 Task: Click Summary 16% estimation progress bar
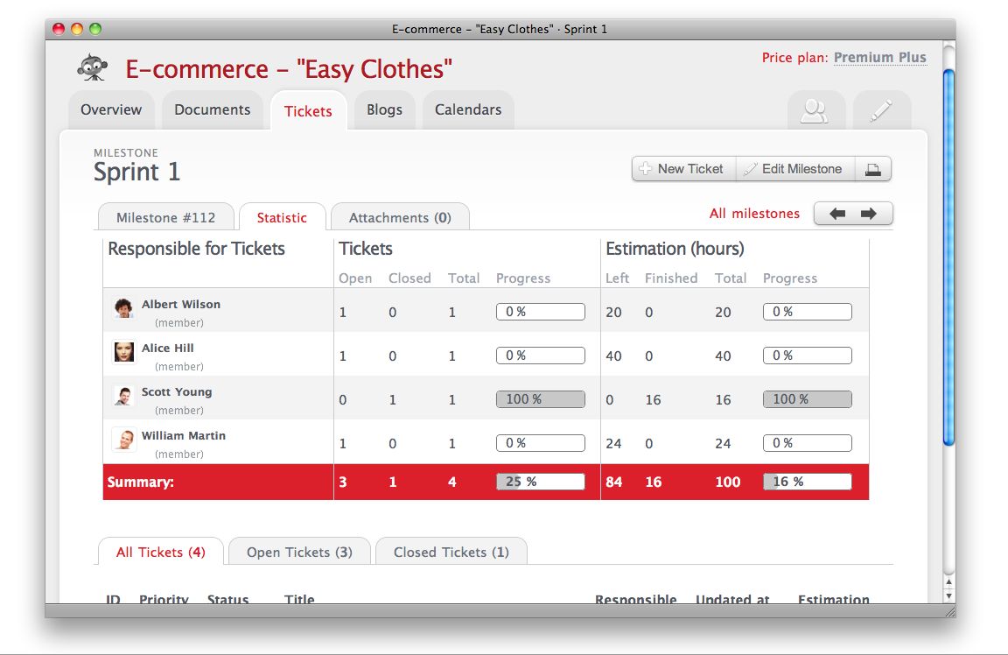[808, 482]
